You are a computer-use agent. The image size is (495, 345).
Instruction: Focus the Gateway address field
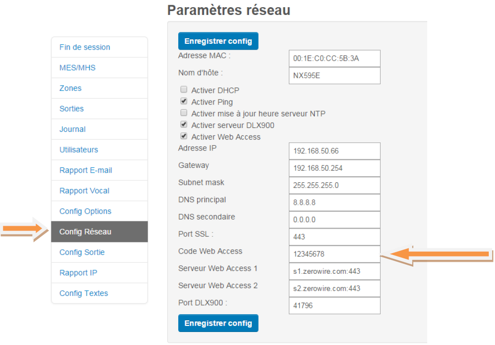tap(334, 168)
